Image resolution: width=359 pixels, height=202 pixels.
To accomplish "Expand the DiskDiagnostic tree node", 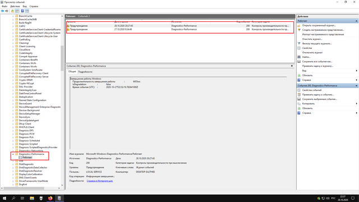I will click(x=13, y=164).
